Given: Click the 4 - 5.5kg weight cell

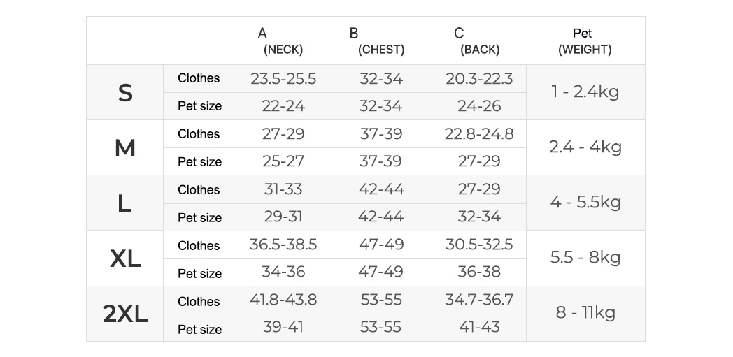Looking at the screenshot, I should (585, 202).
